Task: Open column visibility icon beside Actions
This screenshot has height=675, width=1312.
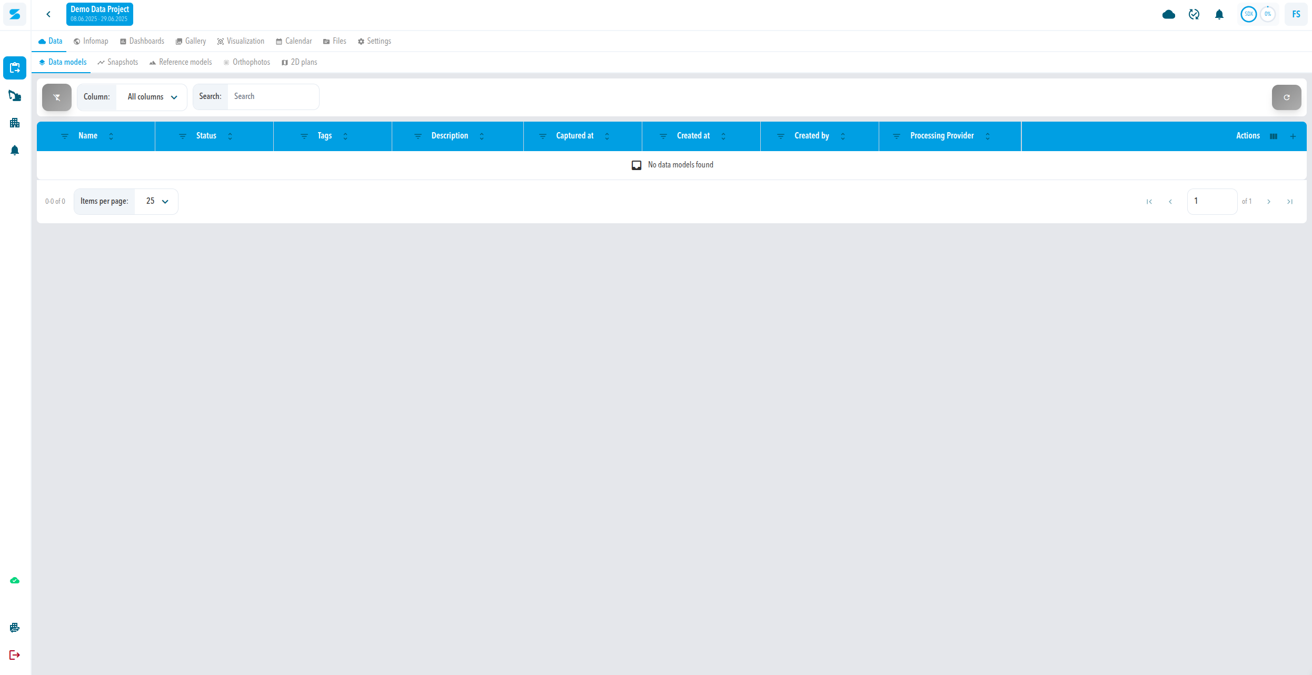Action: [x=1274, y=136]
